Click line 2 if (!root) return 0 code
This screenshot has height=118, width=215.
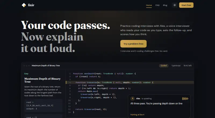point(88,76)
